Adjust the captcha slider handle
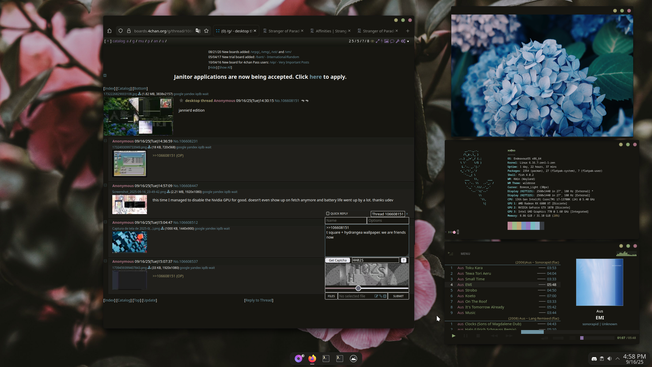The image size is (652, 367). click(358, 288)
